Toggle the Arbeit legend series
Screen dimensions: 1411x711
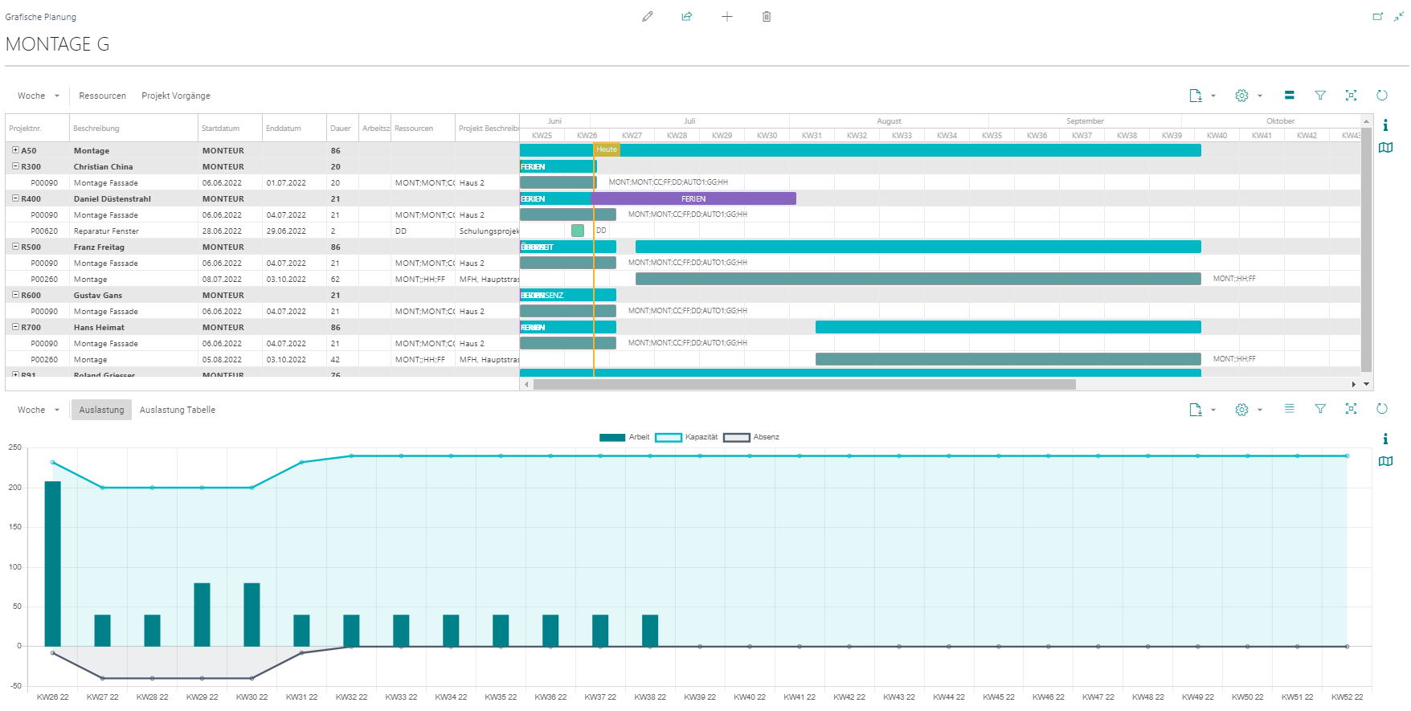[x=624, y=437]
